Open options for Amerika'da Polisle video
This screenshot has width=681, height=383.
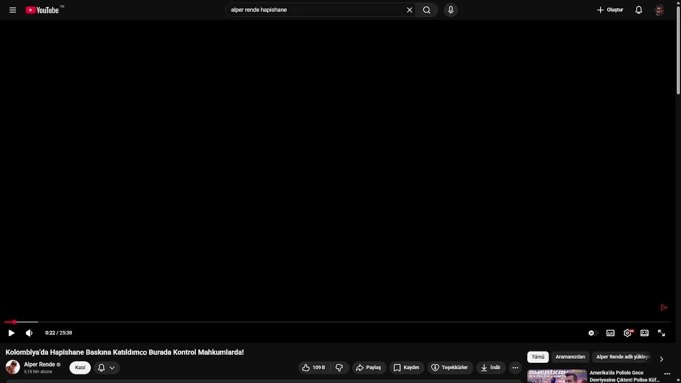667,374
